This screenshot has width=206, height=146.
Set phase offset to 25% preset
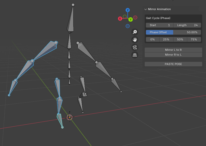coord(166,39)
